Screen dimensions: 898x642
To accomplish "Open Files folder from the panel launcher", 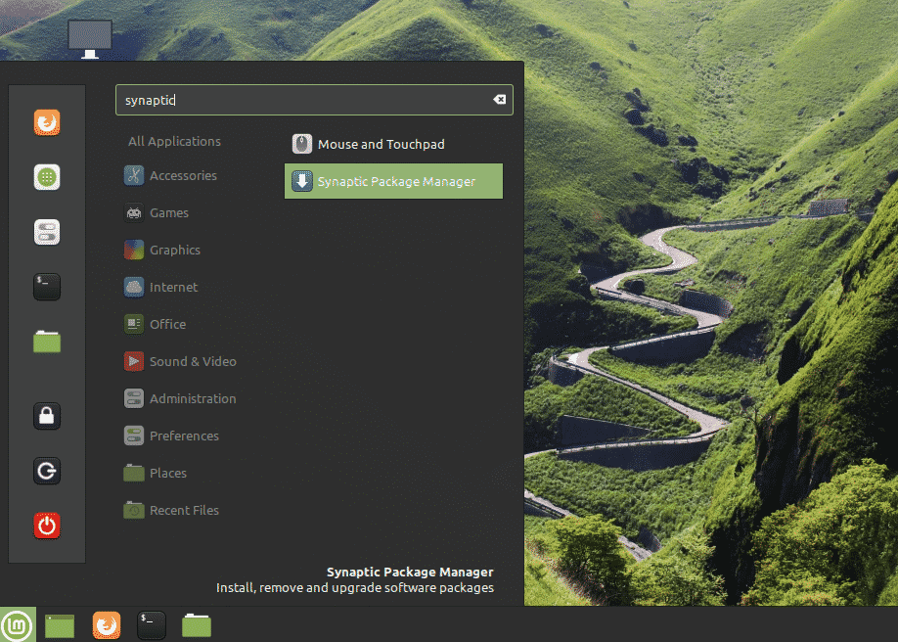I will click(197, 625).
